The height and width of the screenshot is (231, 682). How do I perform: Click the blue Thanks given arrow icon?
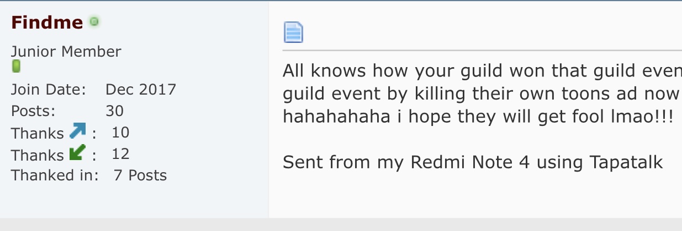coord(78,131)
